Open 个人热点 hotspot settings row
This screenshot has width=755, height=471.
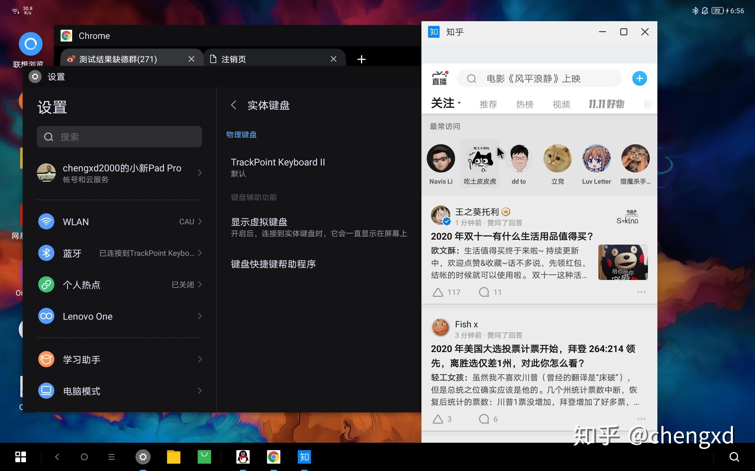pos(119,284)
